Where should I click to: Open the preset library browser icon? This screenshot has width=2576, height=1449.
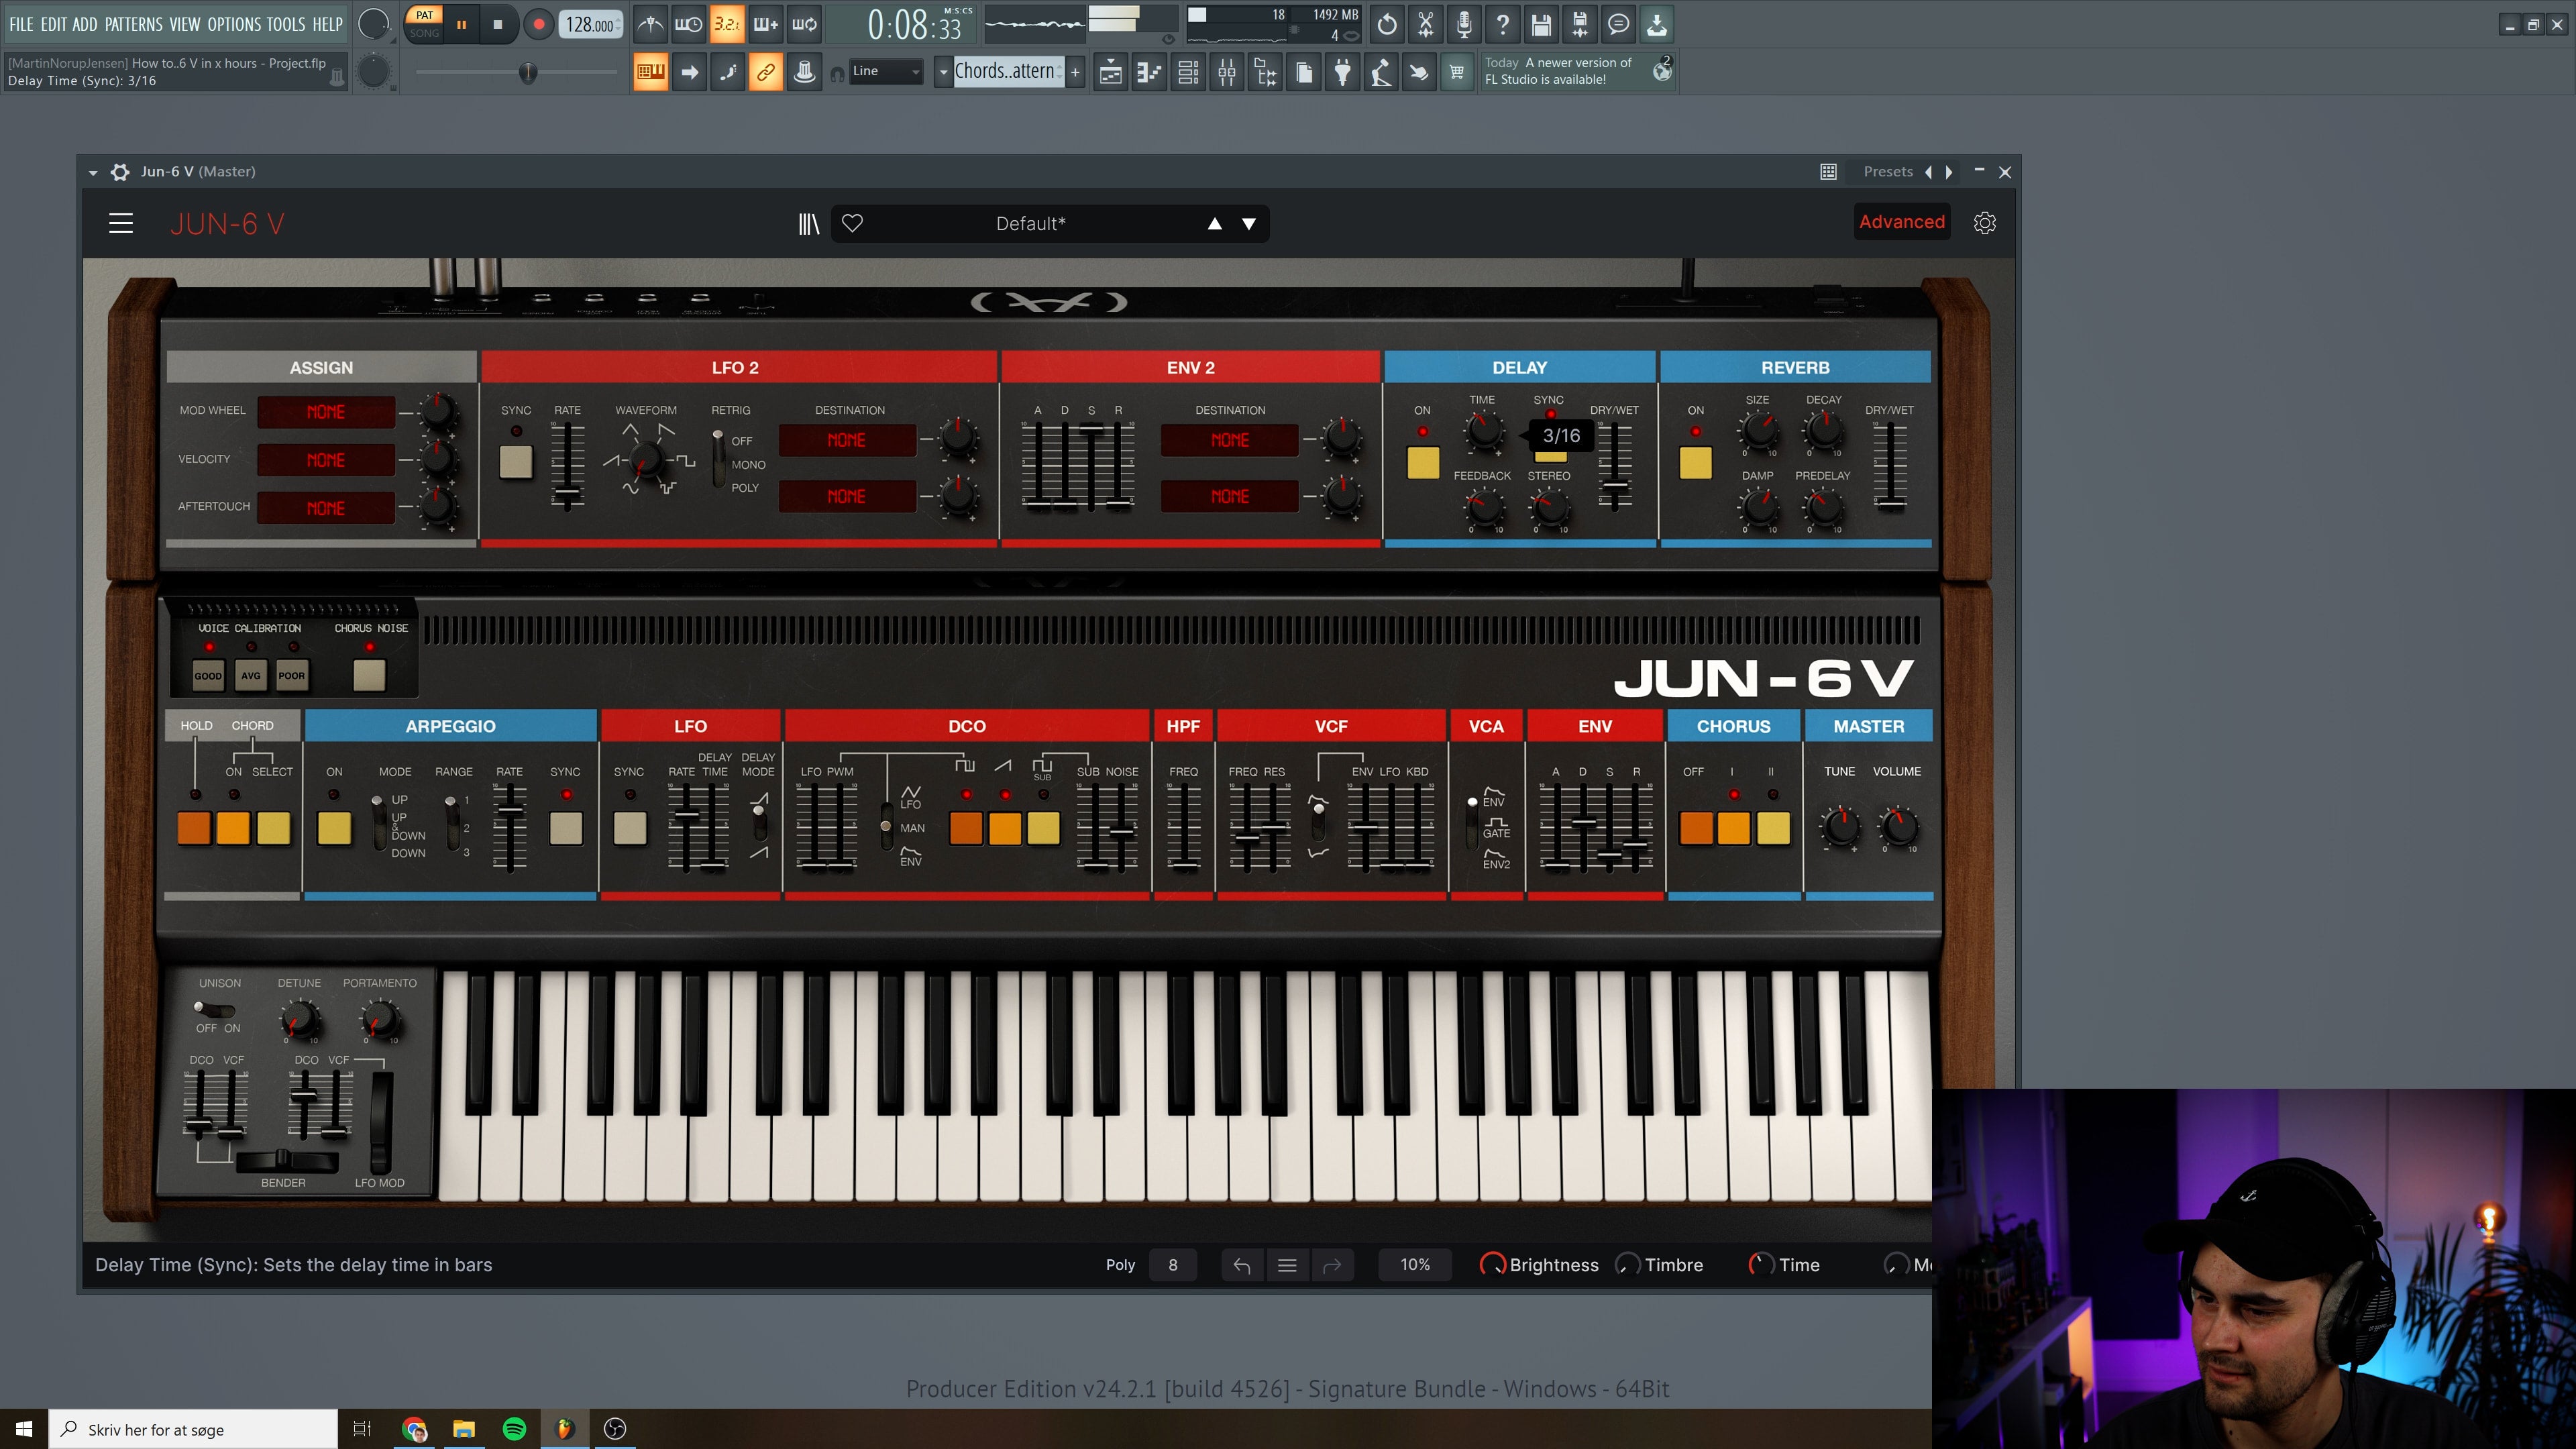click(x=808, y=224)
